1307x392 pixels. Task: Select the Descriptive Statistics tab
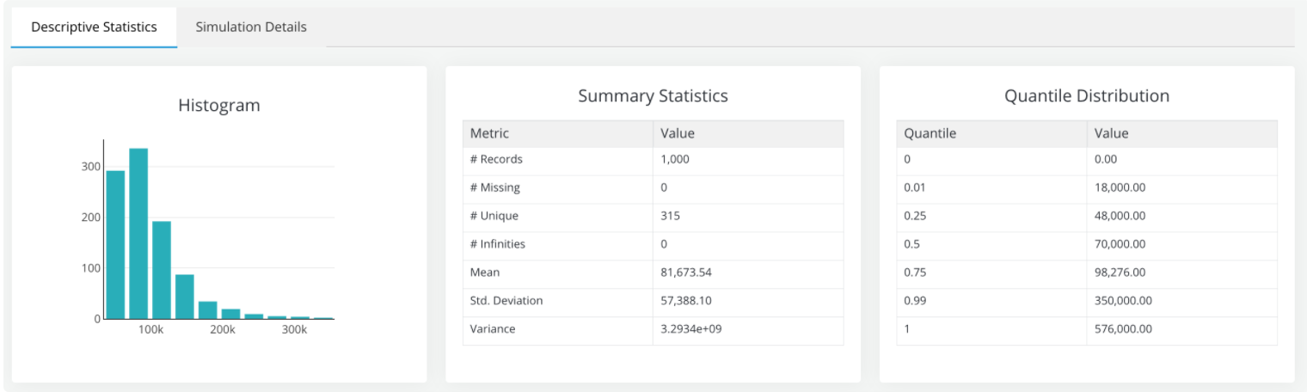pos(94,27)
